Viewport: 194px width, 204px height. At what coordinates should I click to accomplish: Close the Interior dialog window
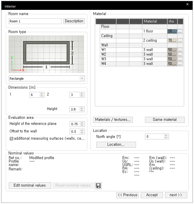point(187,4)
